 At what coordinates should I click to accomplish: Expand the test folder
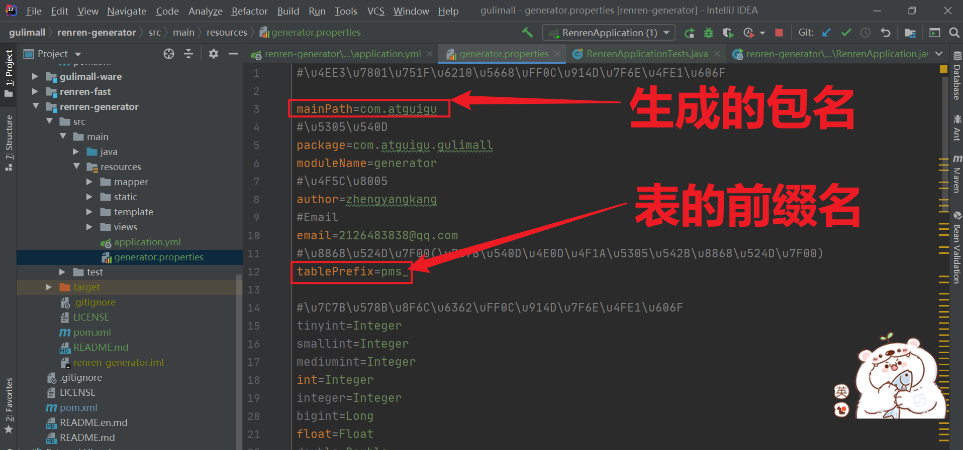point(62,272)
